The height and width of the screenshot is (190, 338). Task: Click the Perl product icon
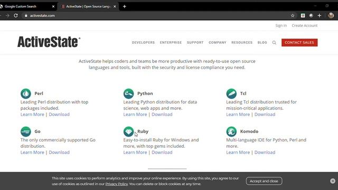click(x=26, y=93)
